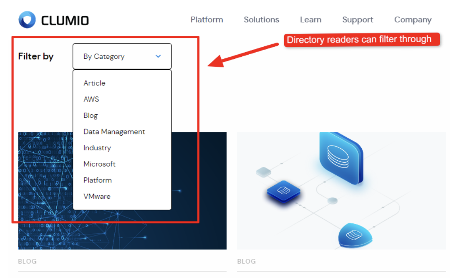Viewport: 459px width, 278px height.
Task: Click the Clumio logo icon
Action: [27, 20]
